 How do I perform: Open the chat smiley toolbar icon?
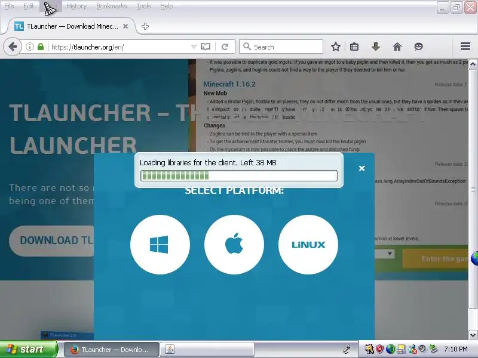[419, 47]
